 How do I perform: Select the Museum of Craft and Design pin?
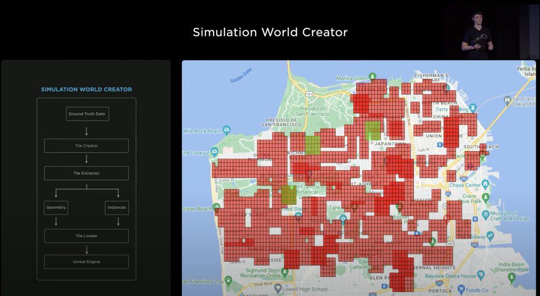486,214
